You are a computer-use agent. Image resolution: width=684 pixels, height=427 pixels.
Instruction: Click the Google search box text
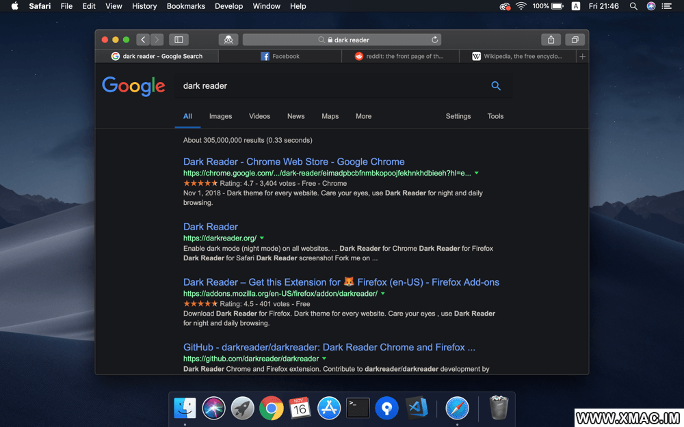click(205, 86)
